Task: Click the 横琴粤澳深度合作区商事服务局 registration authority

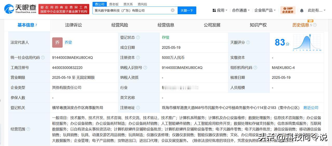Action: pos(78,108)
